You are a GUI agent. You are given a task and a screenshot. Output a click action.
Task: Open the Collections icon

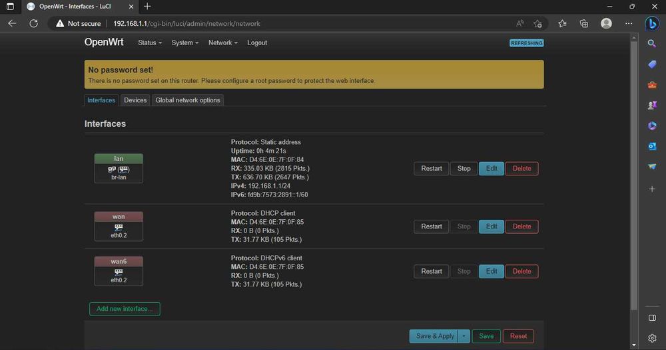tap(584, 23)
